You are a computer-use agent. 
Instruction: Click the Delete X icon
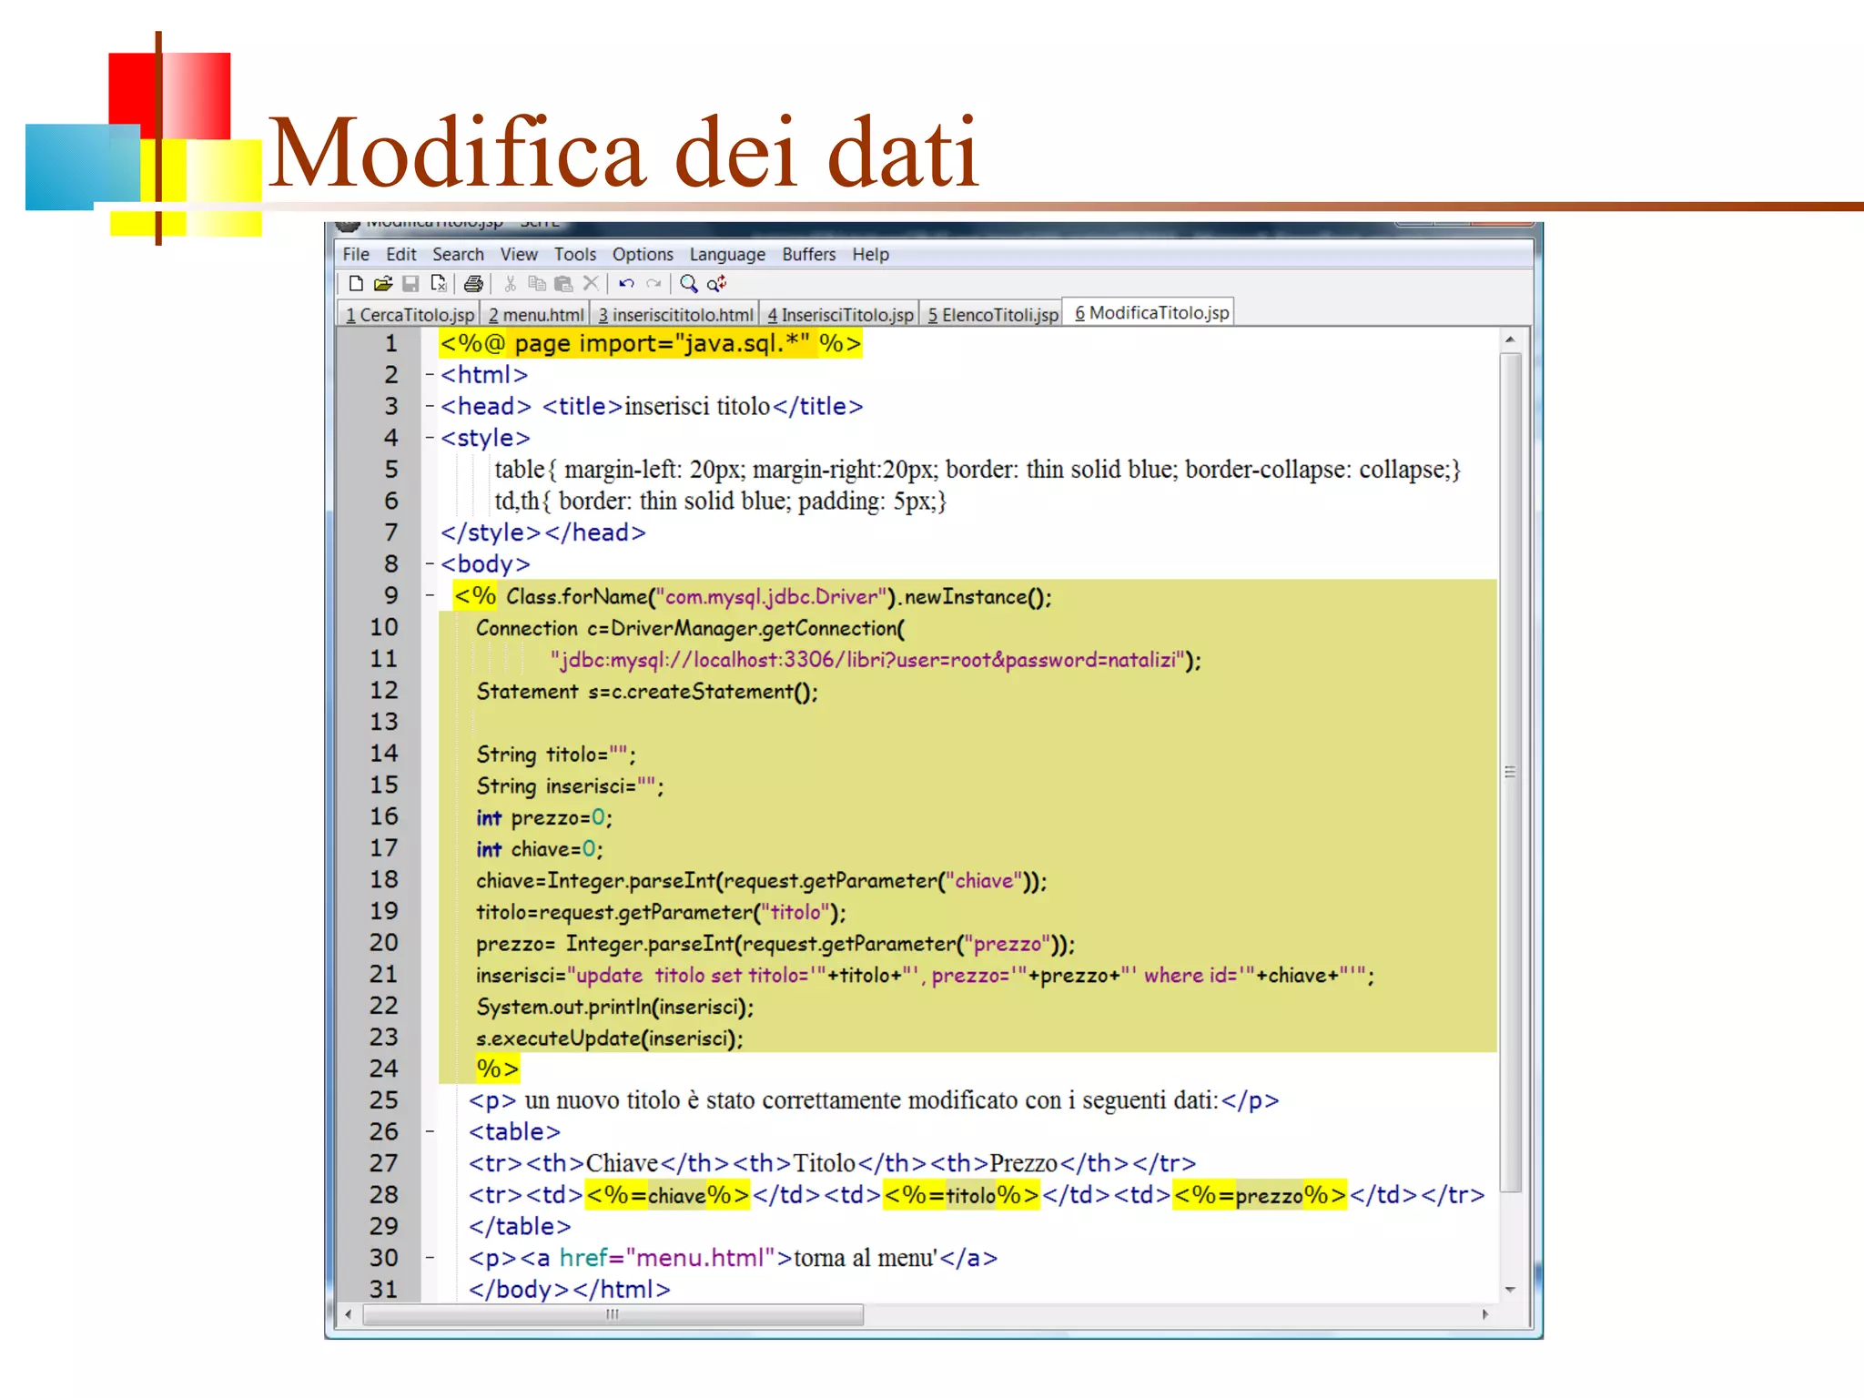pos(591,284)
